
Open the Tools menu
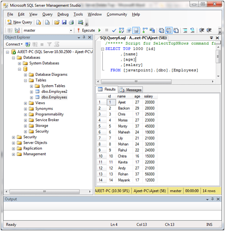click(78, 14)
